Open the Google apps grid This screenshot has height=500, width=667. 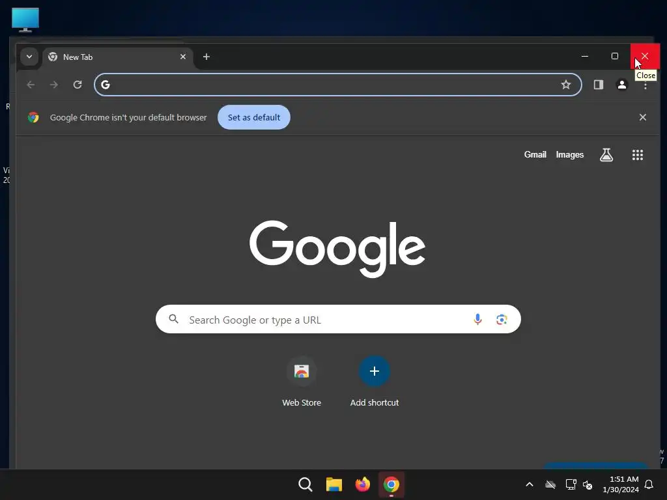(x=637, y=155)
